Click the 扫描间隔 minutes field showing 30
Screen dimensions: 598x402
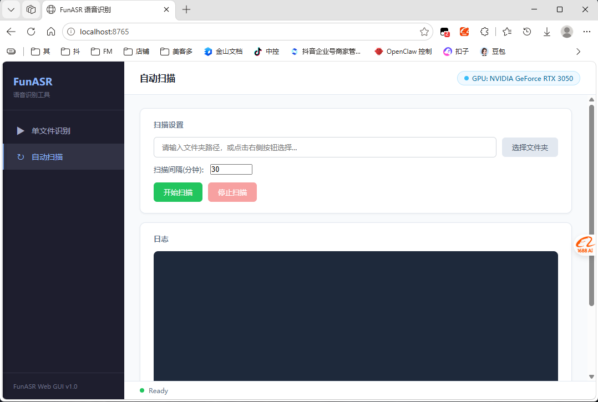(x=231, y=169)
